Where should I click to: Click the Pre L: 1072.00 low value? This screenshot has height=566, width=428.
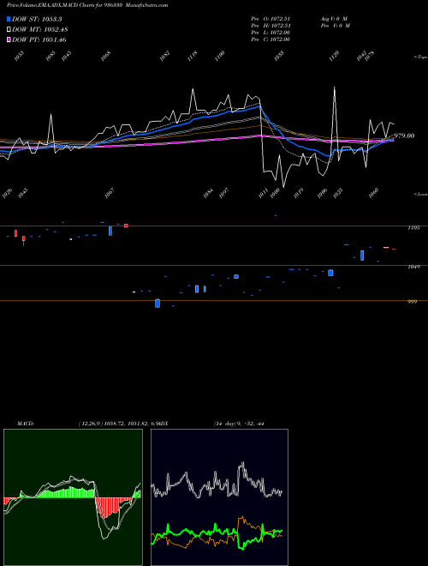pos(270,33)
